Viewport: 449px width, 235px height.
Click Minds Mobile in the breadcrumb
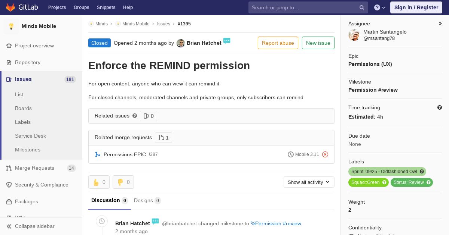(136, 24)
